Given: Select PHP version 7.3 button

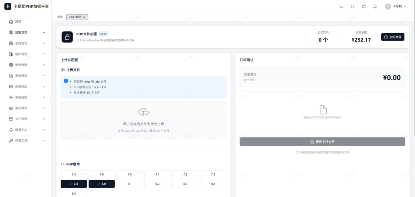Looking at the screenshot, I should [213, 174].
